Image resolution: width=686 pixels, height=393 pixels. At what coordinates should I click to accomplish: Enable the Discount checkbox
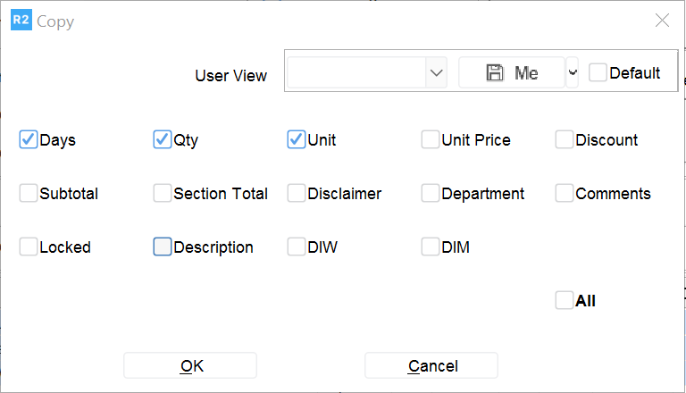pyautogui.click(x=564, y=139)
